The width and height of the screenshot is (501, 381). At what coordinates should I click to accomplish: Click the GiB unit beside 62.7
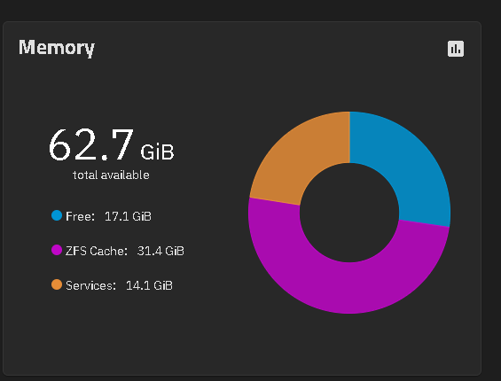tap(157, 152)
